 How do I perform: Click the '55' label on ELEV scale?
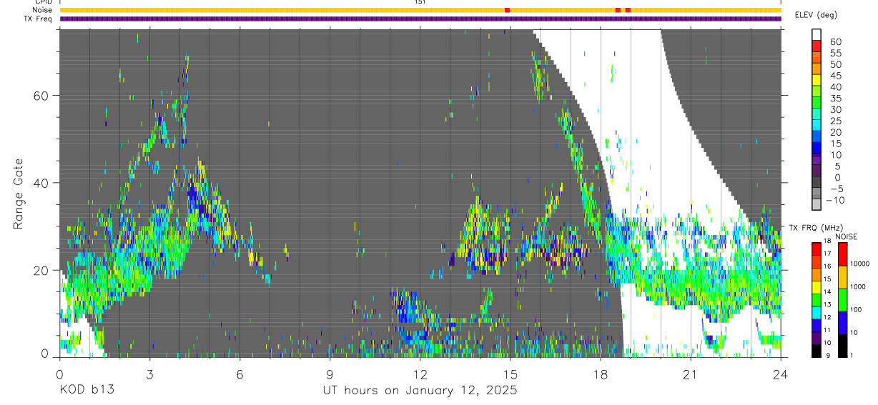pyautogui.click(x=836, y=53)
